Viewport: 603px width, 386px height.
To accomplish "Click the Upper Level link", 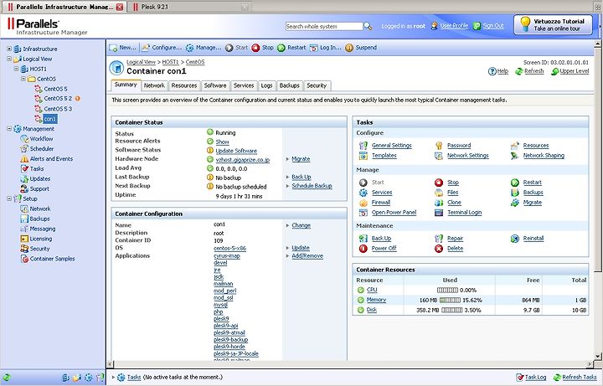I will [x=575, y=71].
